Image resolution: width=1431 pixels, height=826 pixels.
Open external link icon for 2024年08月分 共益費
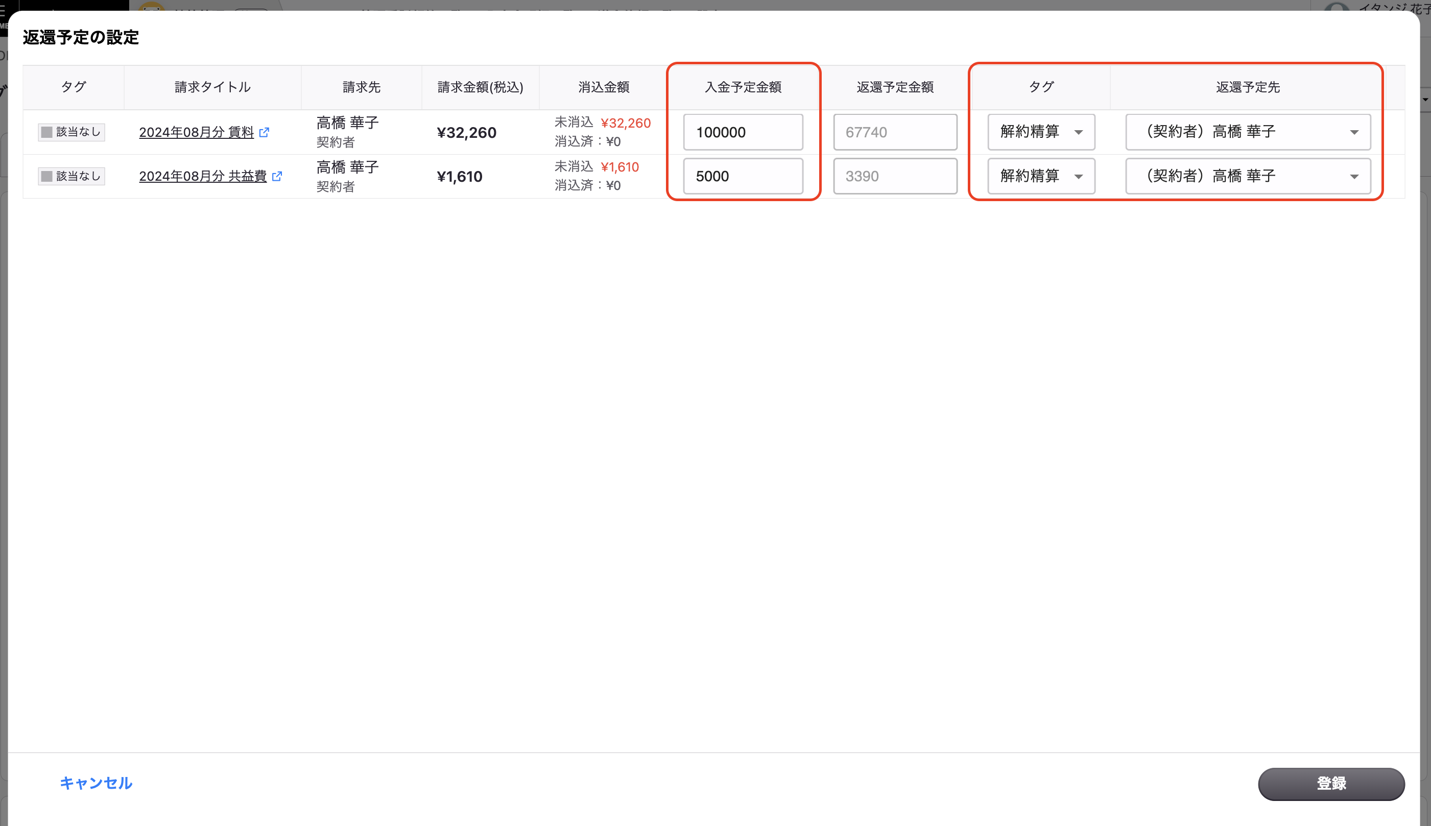(277, 177)
